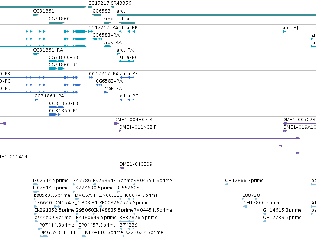The image size is (316, 238).
Task: Click CG31861-PA protein label
Action: (x=49, y=96)
